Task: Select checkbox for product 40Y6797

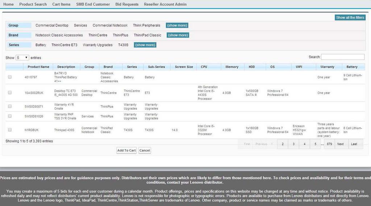Action: [x=10, y=77]
